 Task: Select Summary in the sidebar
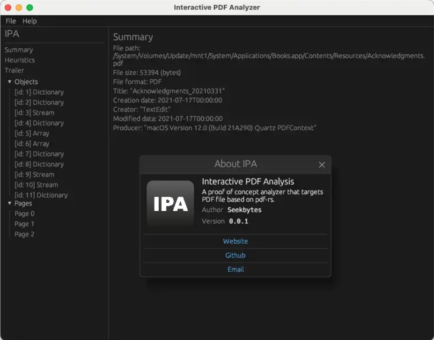19,50
